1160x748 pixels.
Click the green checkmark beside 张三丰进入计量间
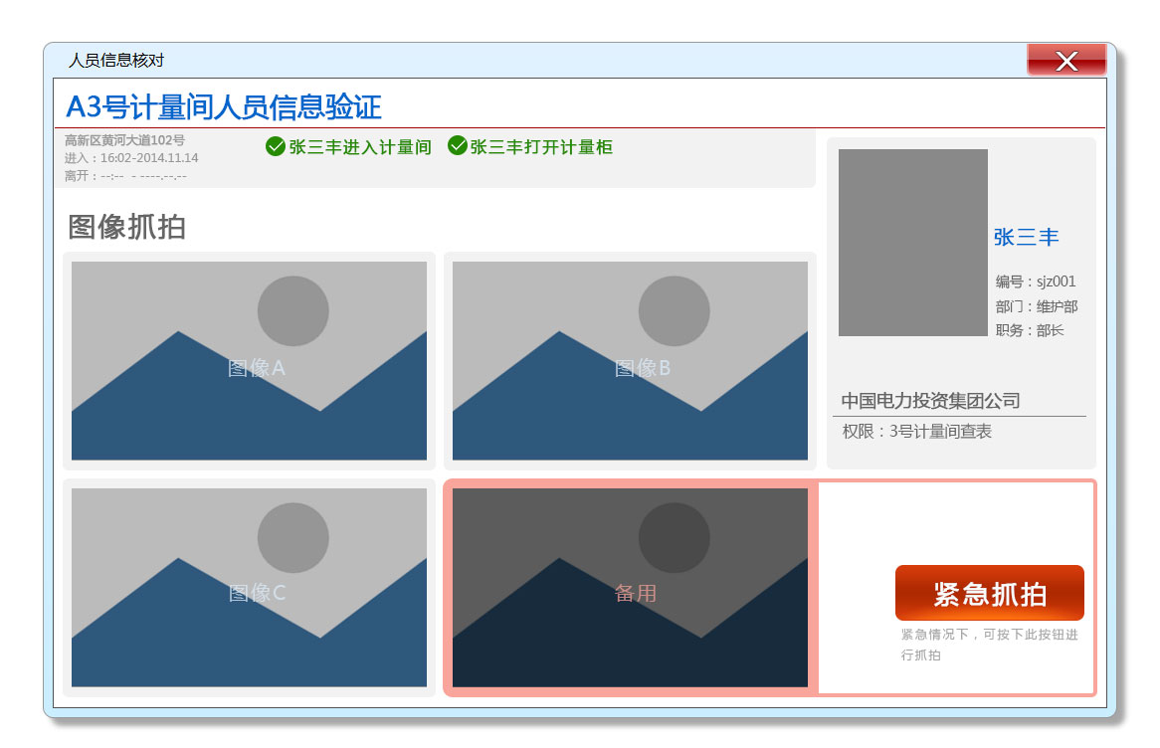click(276, 147)
